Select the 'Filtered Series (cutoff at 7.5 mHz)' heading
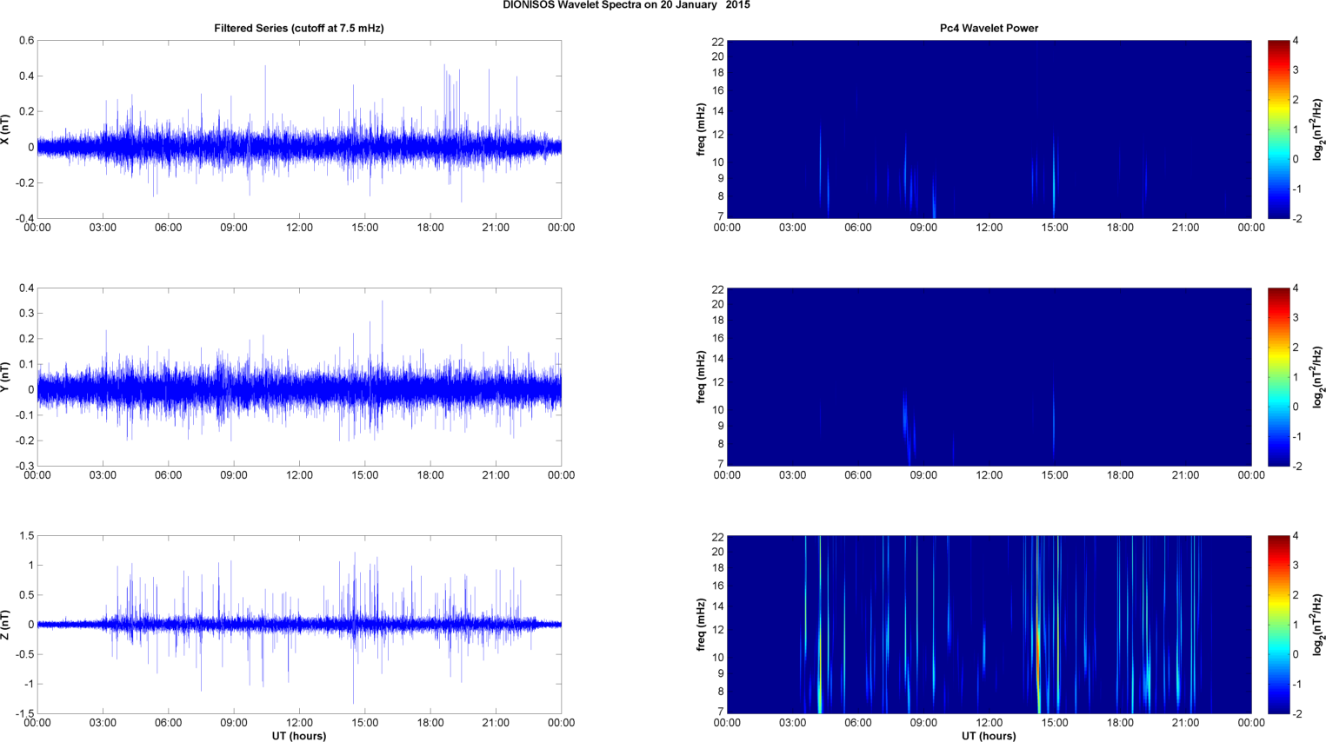The image size is (1326, 742). point(299,29)
